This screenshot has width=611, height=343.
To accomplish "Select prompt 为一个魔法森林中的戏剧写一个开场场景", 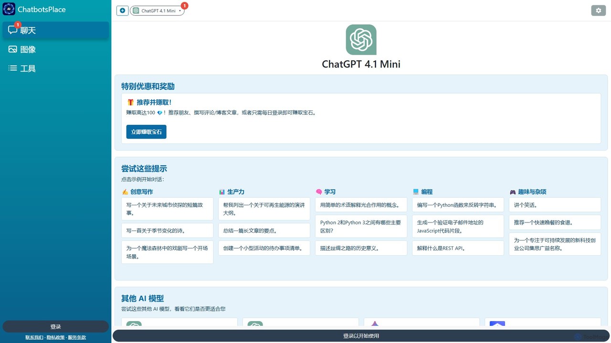I will [x=167, y=252].
